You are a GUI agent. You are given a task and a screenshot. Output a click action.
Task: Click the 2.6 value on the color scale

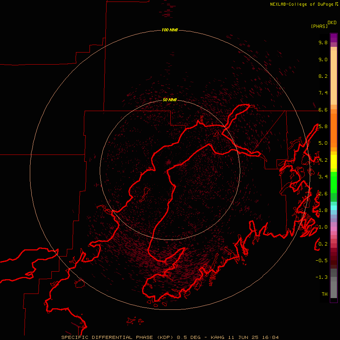pos(323,194)
